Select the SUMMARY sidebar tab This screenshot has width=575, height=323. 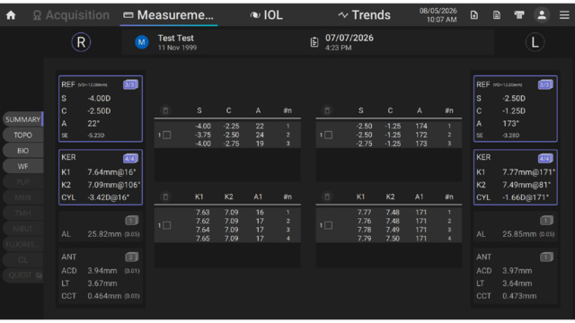[x=22, y=119]
